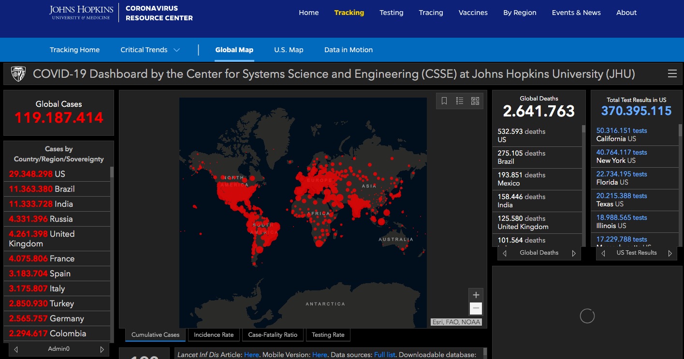Open the data sources Full list link
Viewport: 684px width, 359px height.
pos(384,355)
